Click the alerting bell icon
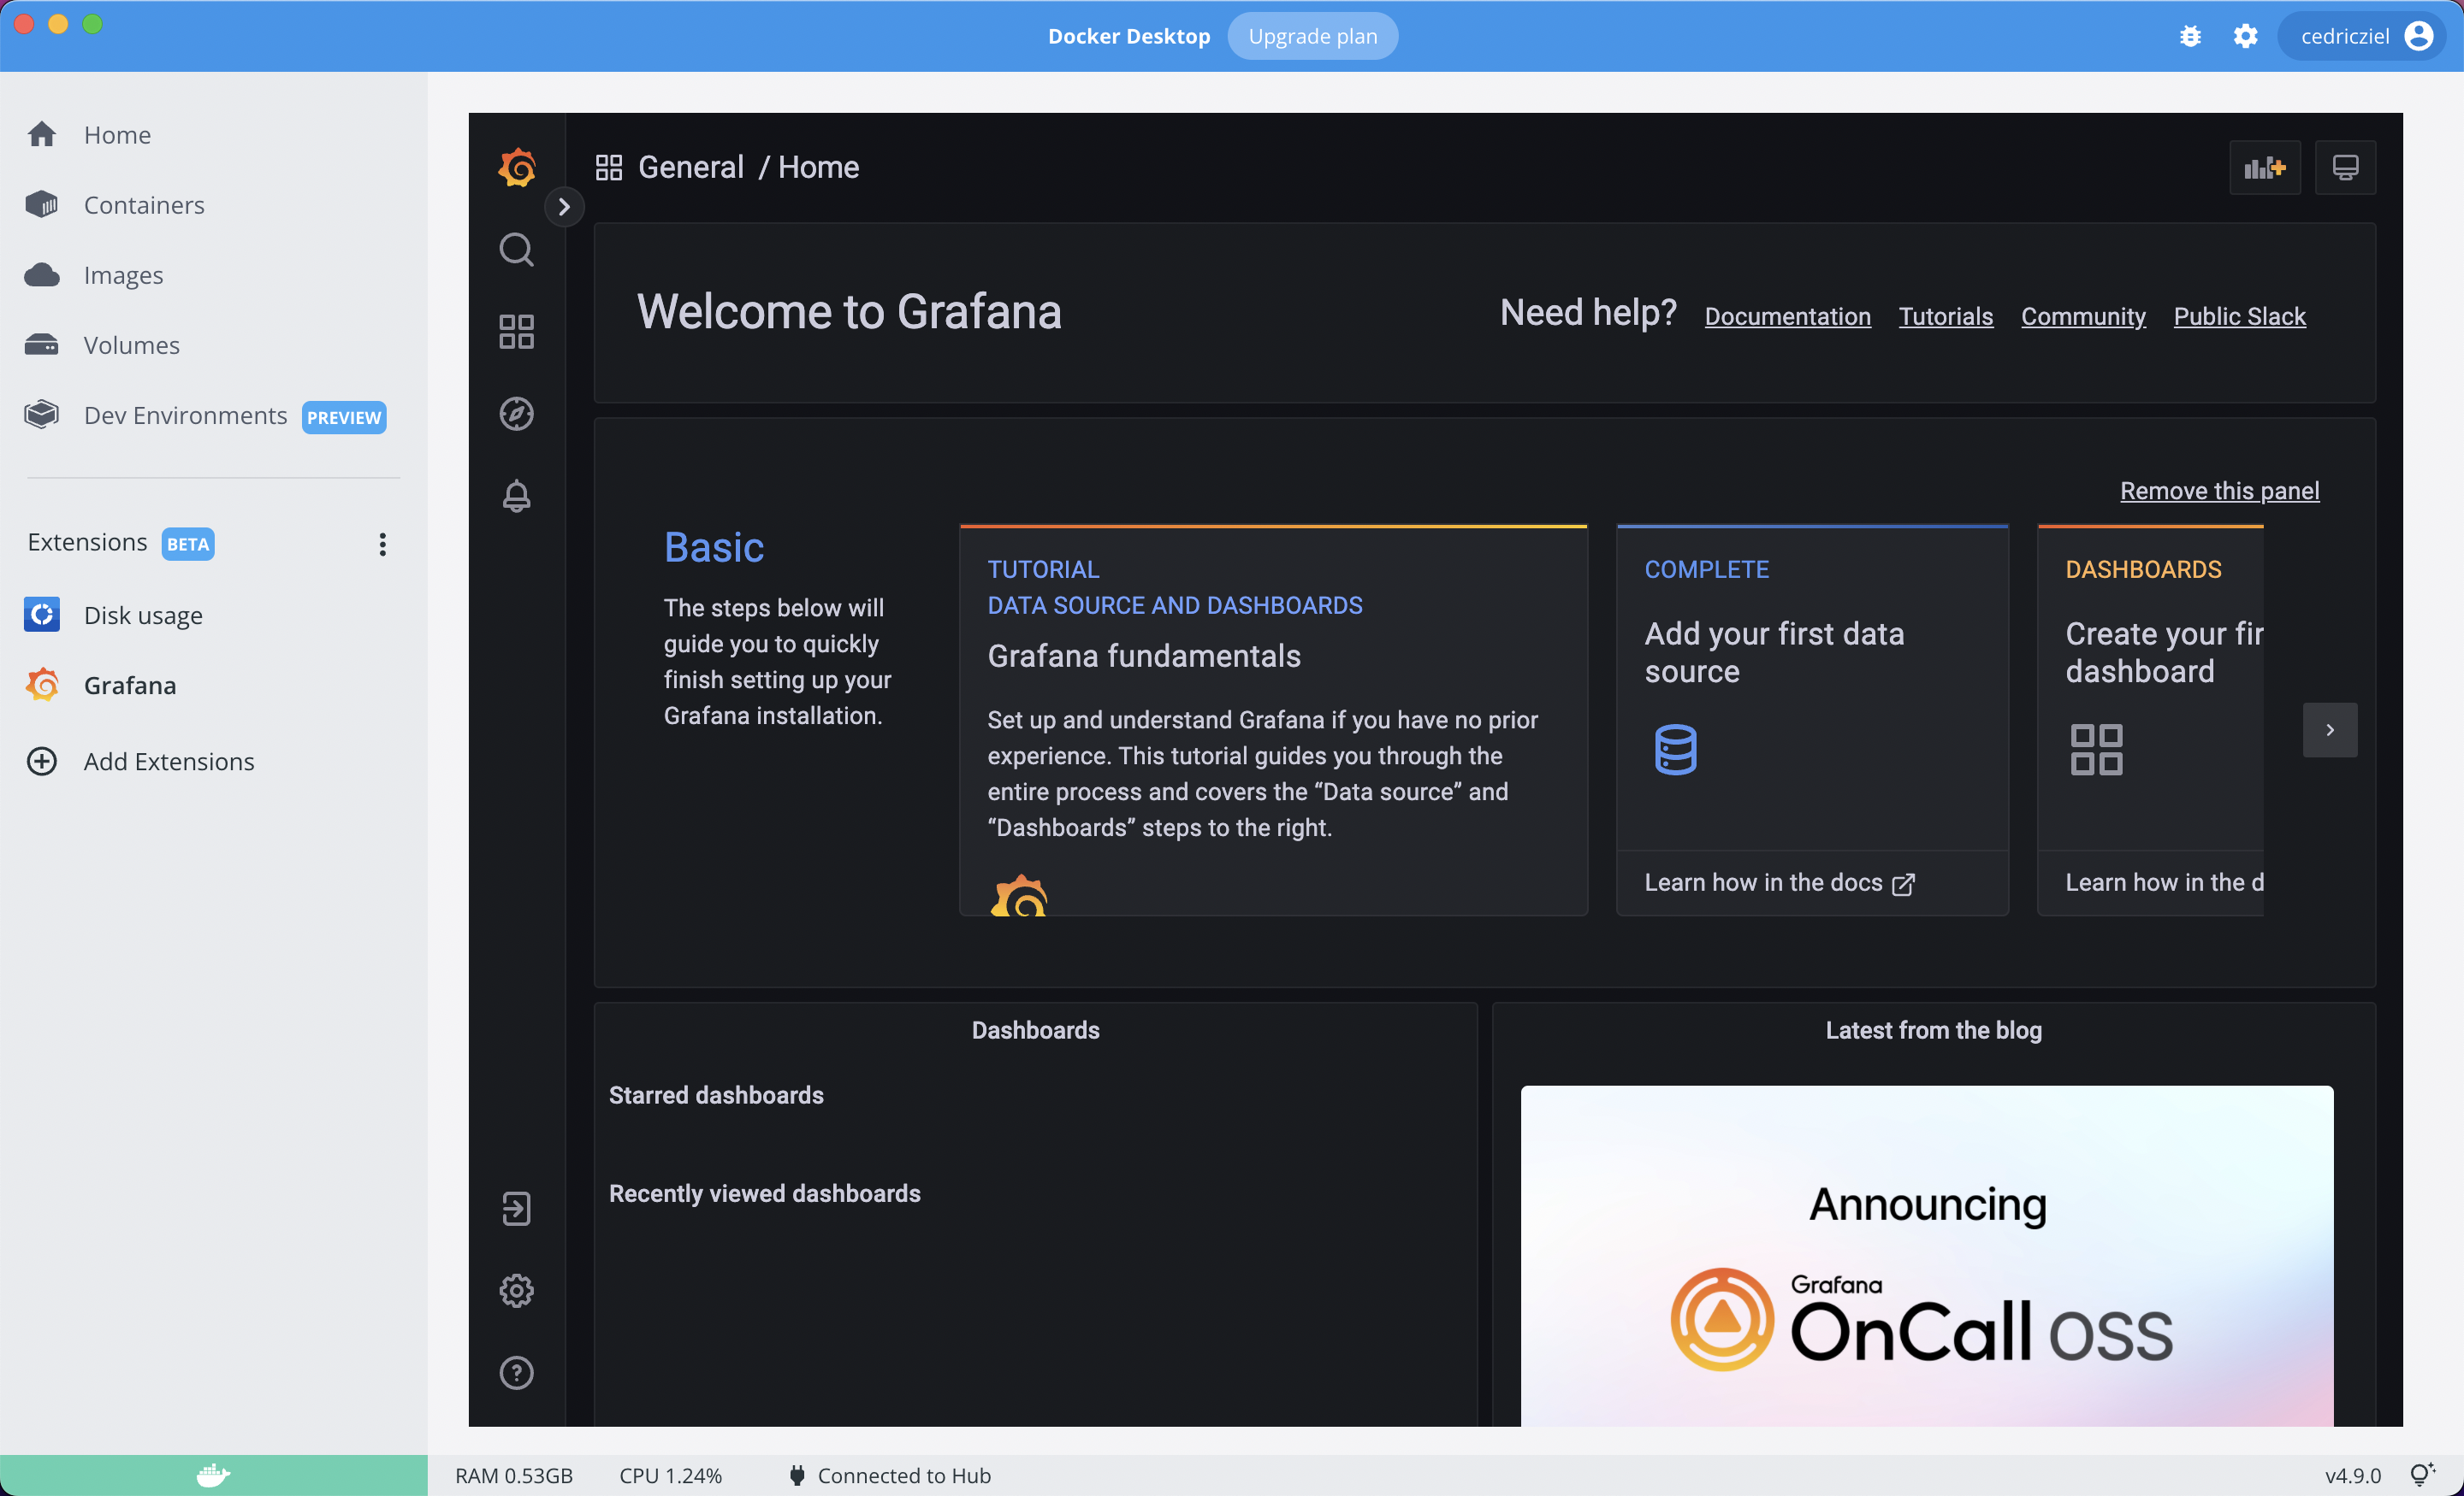The height and width of the screenshot is (1496, 2464). tap(516, 496)
